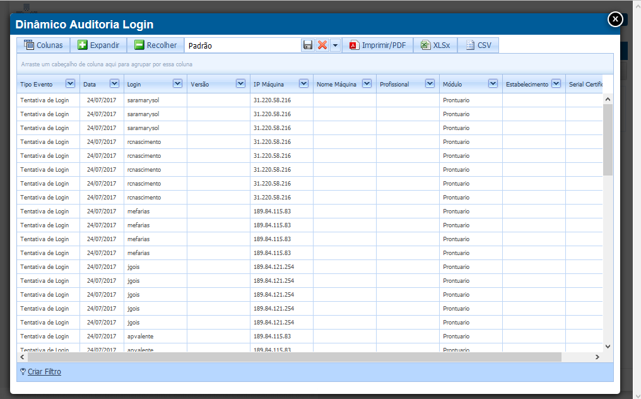The height and width of the screenshot is (399, 641).
Task: Export via Imprimir/PDF button
Action: [x=377, y=45]
